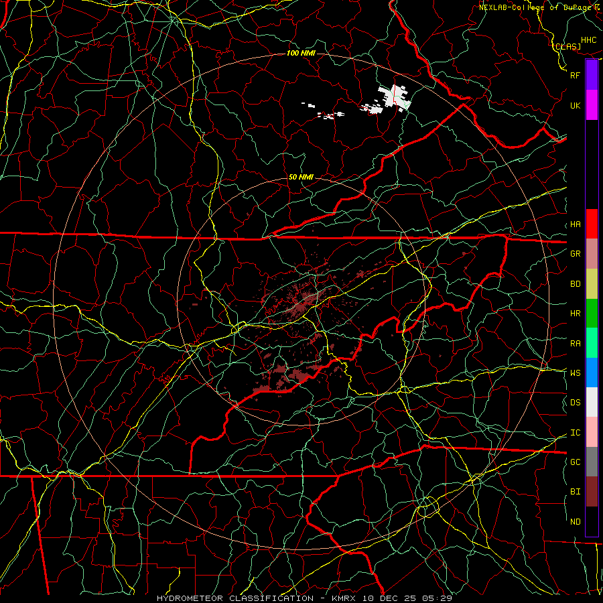The width and height of the screenshot is (603, 603).
Task: Select the yellow BD big drops swatch
Action: 592,283
